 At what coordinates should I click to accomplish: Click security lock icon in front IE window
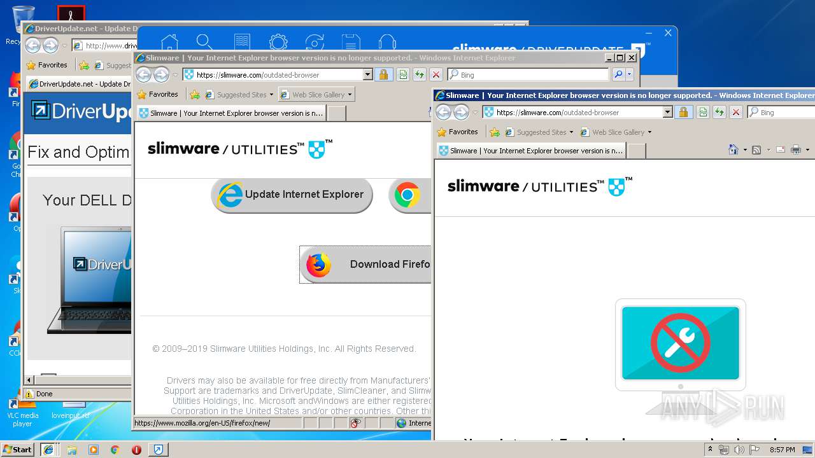pyautogui.click(x=683, y=112)
